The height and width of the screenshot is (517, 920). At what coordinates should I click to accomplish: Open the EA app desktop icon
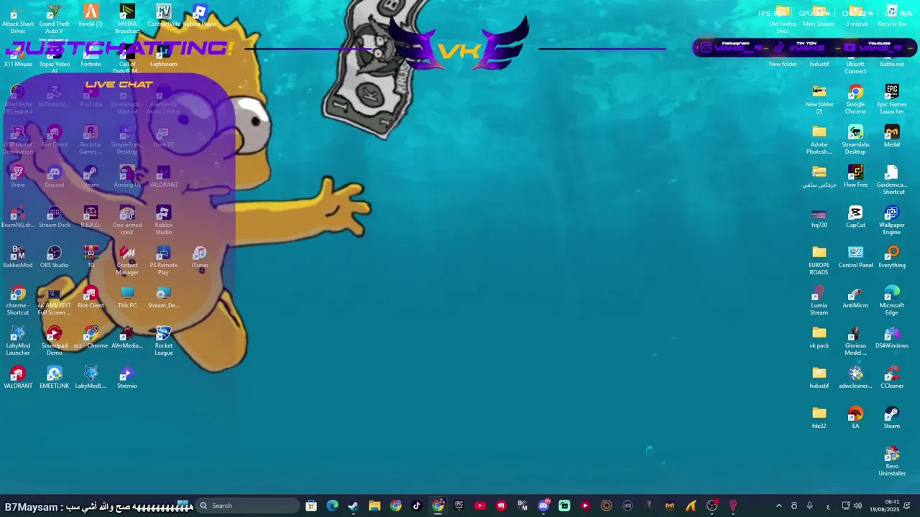click(855, 419)
